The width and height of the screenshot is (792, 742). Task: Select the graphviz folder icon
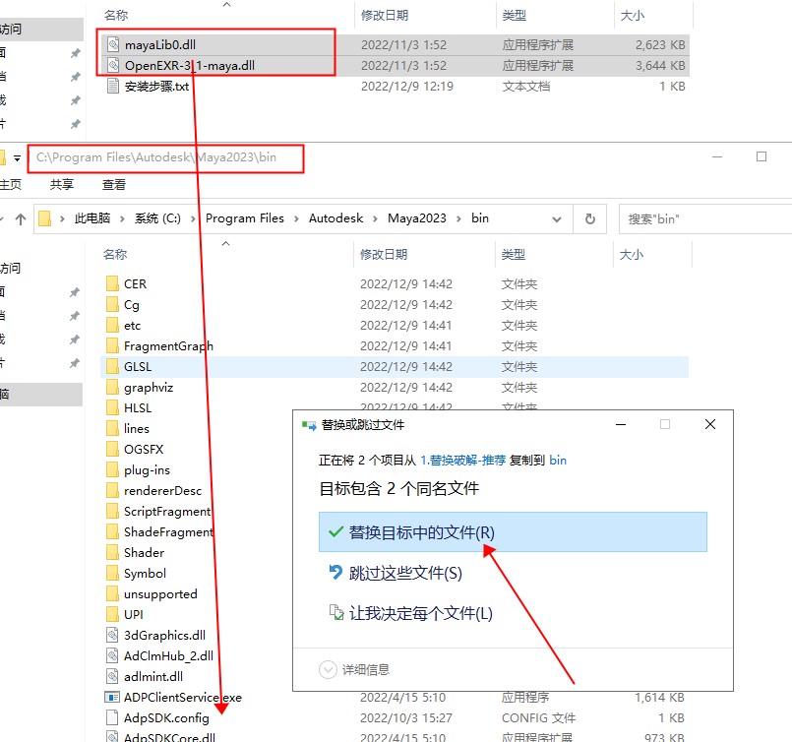point(112,388)
